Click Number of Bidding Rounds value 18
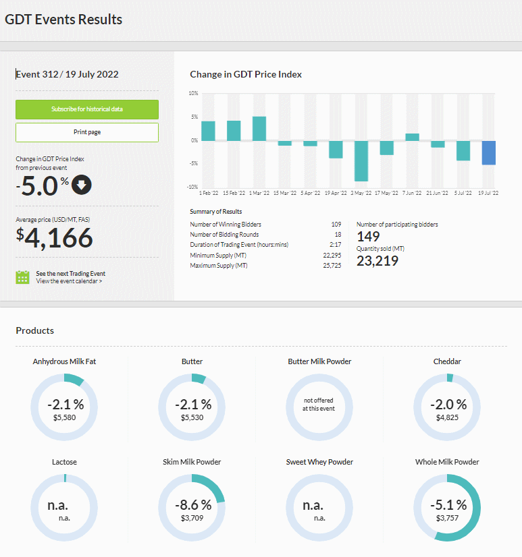 (x=338, y=235)
